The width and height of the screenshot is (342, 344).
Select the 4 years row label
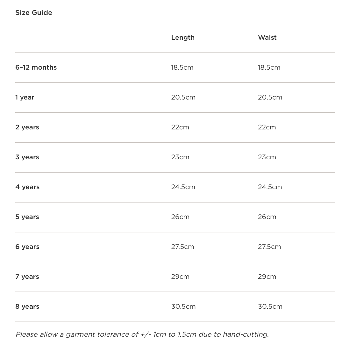coord(27,187)
